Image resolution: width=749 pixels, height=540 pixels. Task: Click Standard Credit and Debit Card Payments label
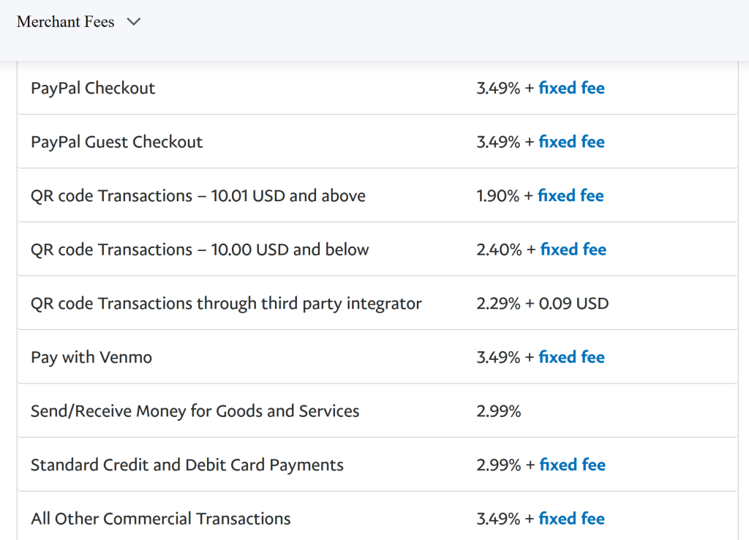pyautogui.click(x=187, y=465)
